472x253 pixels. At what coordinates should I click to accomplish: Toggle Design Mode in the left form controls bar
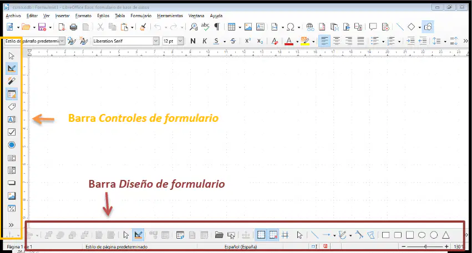(12, 68)
